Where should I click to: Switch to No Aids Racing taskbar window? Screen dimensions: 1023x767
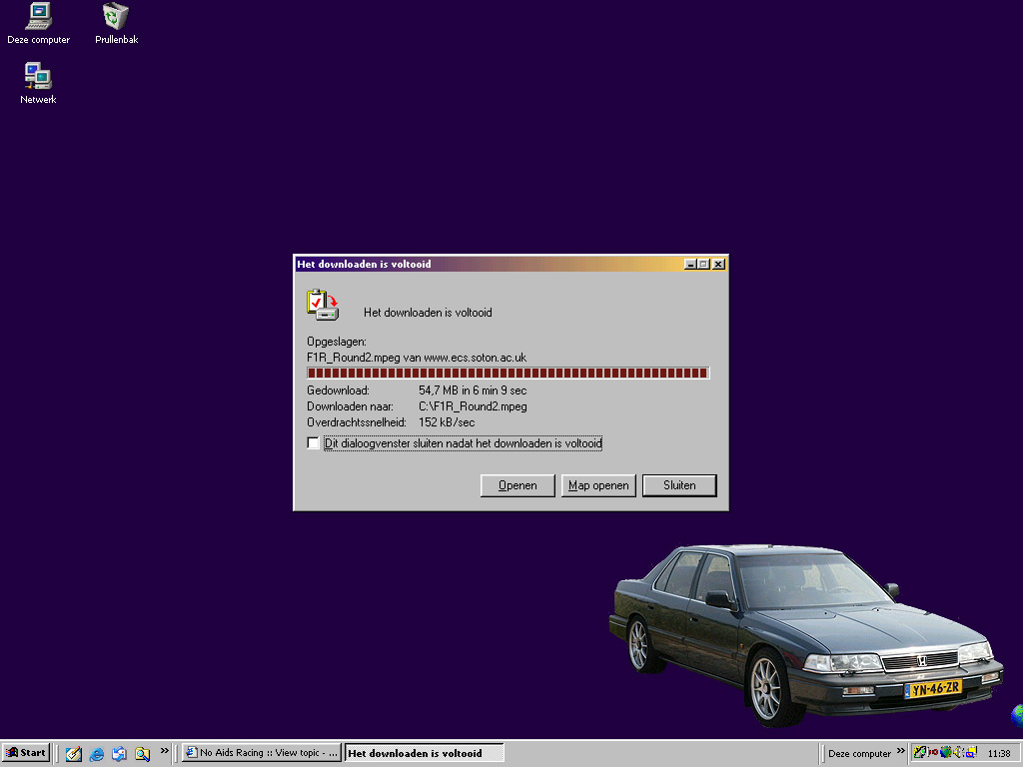[x=262, y=753]
